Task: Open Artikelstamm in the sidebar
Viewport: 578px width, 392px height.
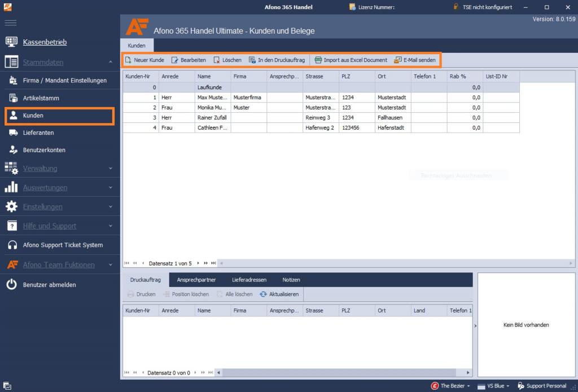Action: [41, 98]
